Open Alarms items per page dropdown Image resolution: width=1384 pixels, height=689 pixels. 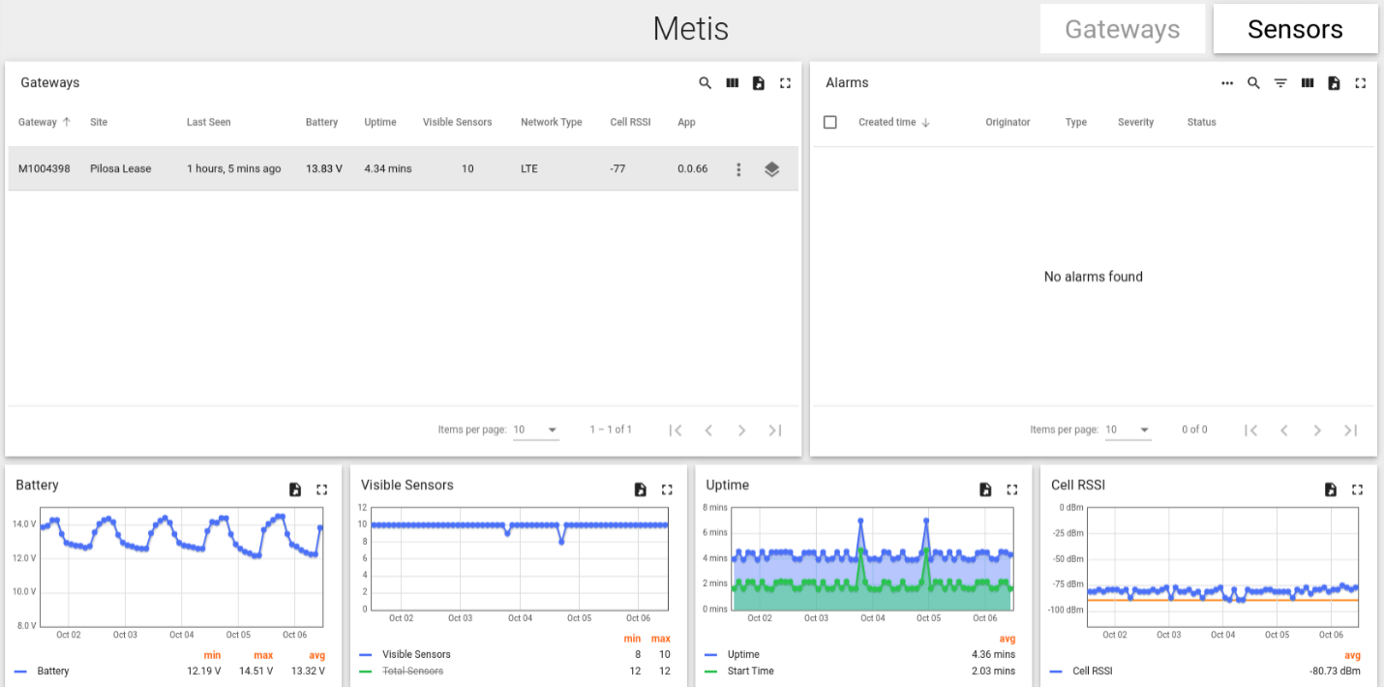pyautogui.click(x=1128, y=430)
